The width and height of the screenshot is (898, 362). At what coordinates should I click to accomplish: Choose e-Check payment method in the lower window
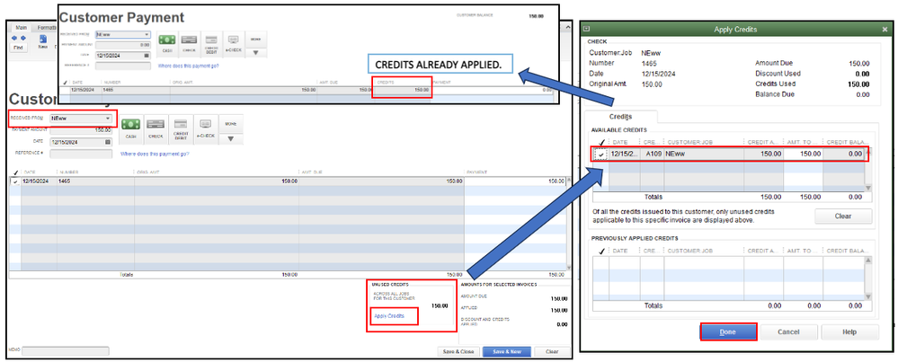coord(204,129)
